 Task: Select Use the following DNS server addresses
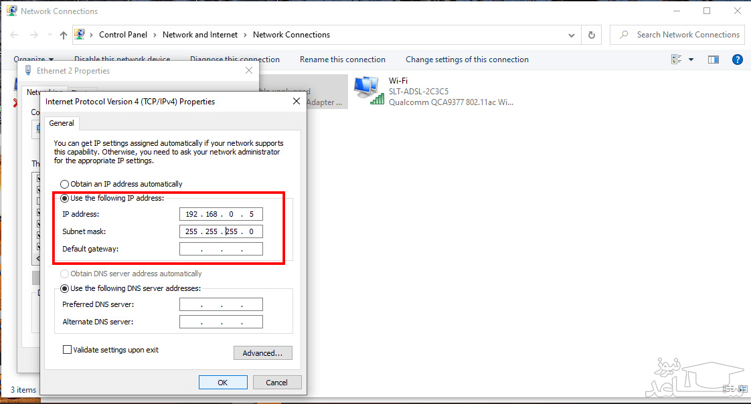(65, 288)
